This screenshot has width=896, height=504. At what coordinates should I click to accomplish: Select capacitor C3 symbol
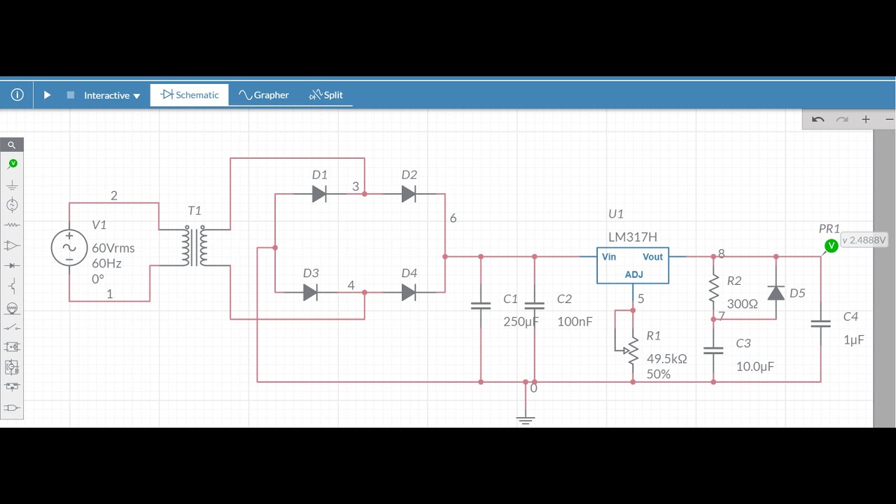(713, 351)
